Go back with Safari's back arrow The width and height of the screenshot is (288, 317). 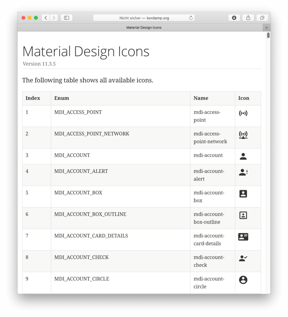point(46,18)
